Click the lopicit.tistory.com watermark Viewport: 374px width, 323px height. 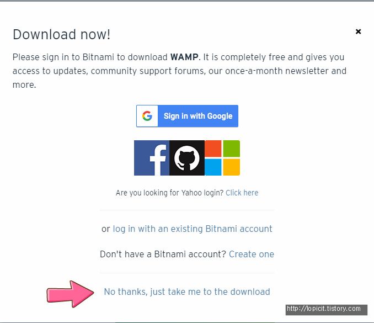point(327,309)
